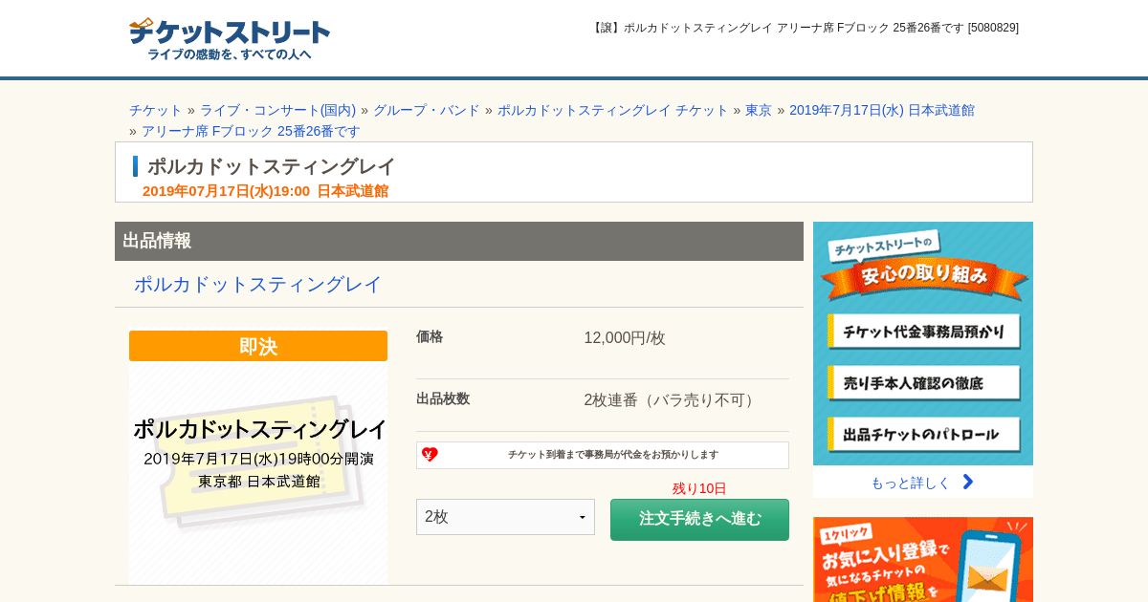
Task: Click the price 12,000円/枚 text
Action: pos(625,337)
